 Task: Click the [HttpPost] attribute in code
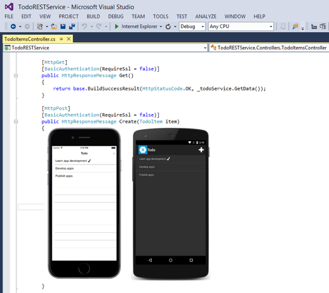click(56, 108)
